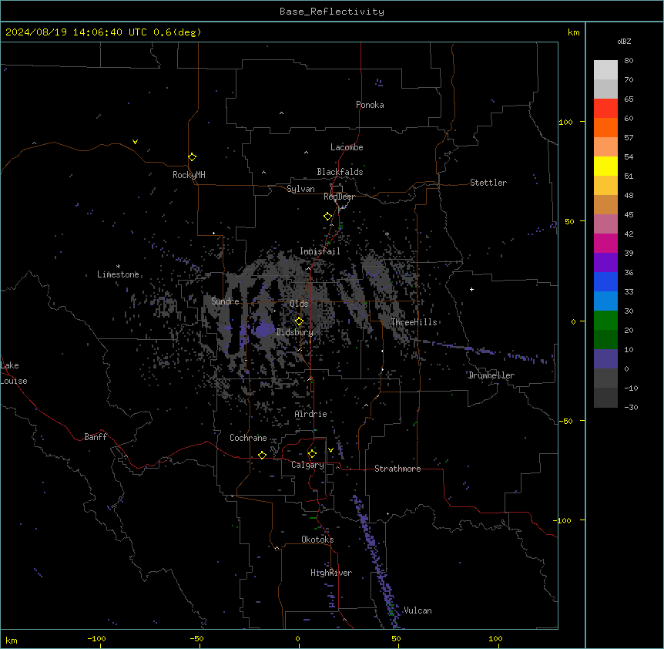The image size is (664, 649).
Task: Select the Limestone map label
Action: click(x=118, y=274)
